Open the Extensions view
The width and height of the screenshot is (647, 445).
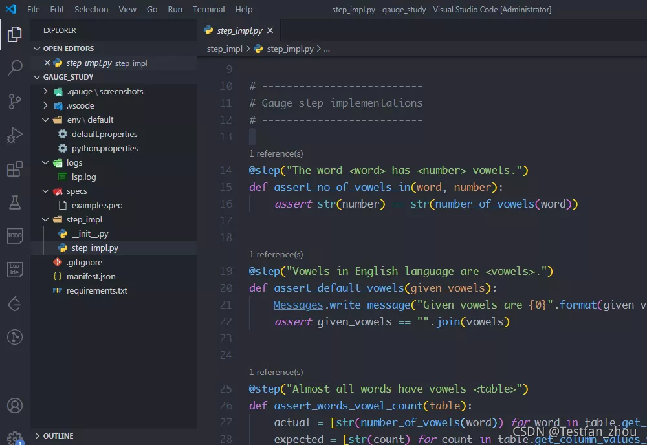14,169
